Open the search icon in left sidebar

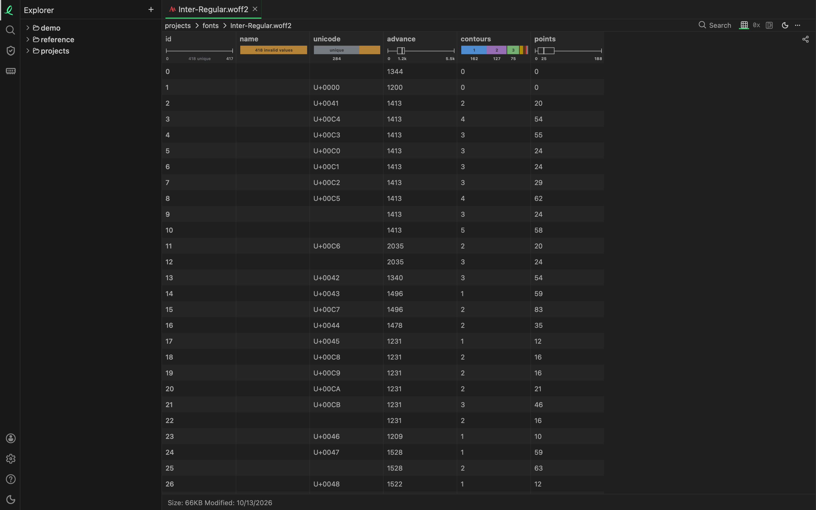(10, 30)
